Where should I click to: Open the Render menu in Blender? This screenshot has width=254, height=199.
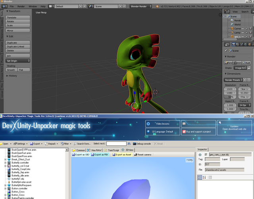[x=21, y=6]
